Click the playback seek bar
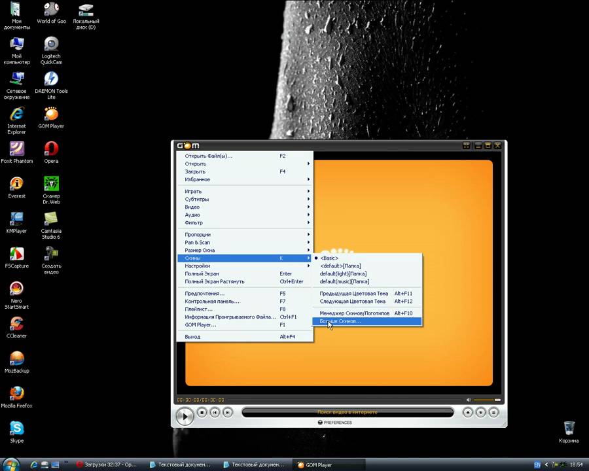 click(344, 400)
